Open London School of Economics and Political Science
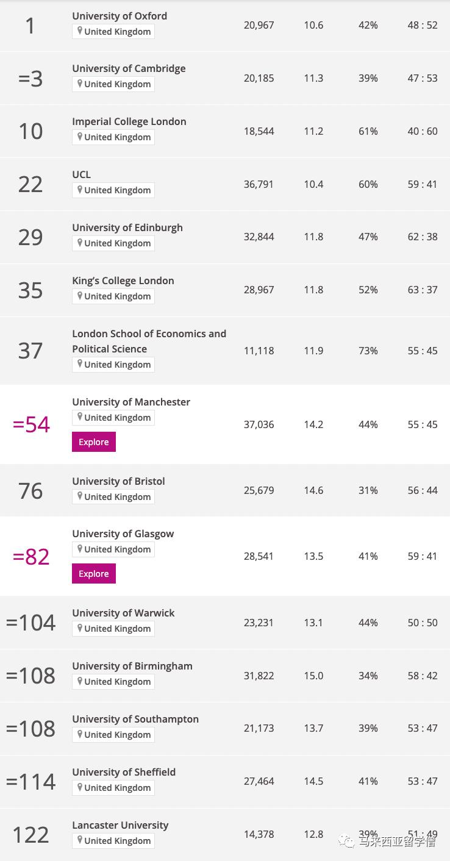 [149, 341]
